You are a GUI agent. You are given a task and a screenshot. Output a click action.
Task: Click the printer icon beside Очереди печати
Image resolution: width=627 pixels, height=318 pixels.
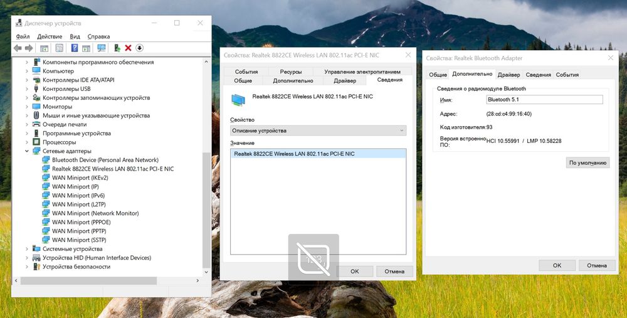[x=36, y=124]
